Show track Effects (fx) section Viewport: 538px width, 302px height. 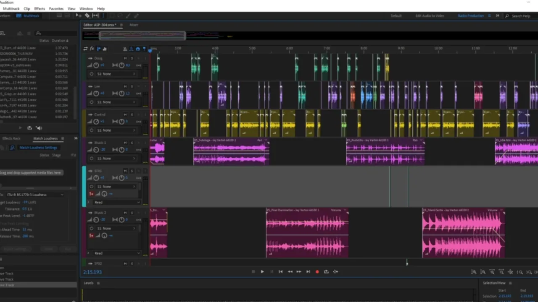pos(92,49)
